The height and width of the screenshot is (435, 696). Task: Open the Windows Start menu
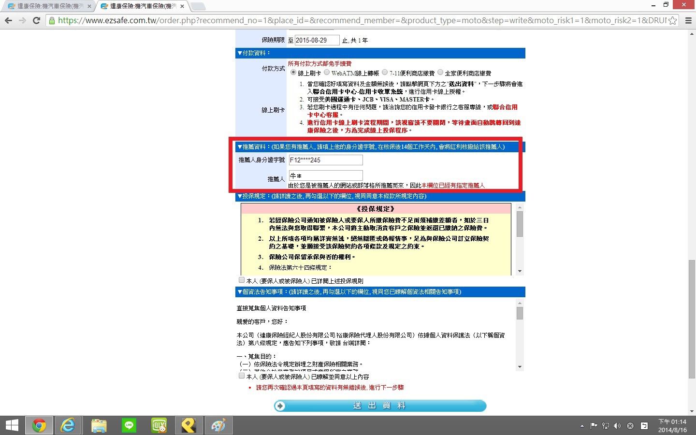pyautogui.click(x=12, y=425)
